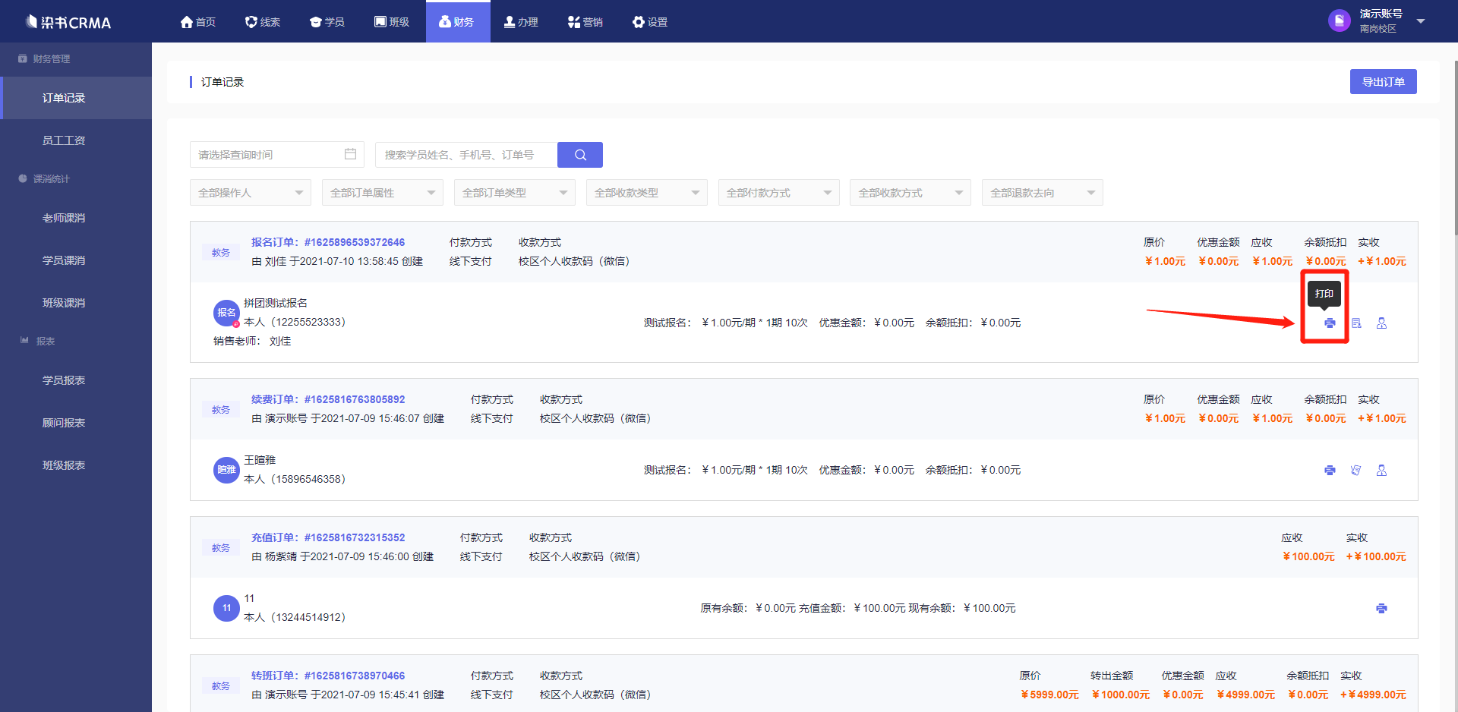Screen dimensions: 1458x712
Task: Select 员工工资 in the sidebar
Action: point(76,140)
